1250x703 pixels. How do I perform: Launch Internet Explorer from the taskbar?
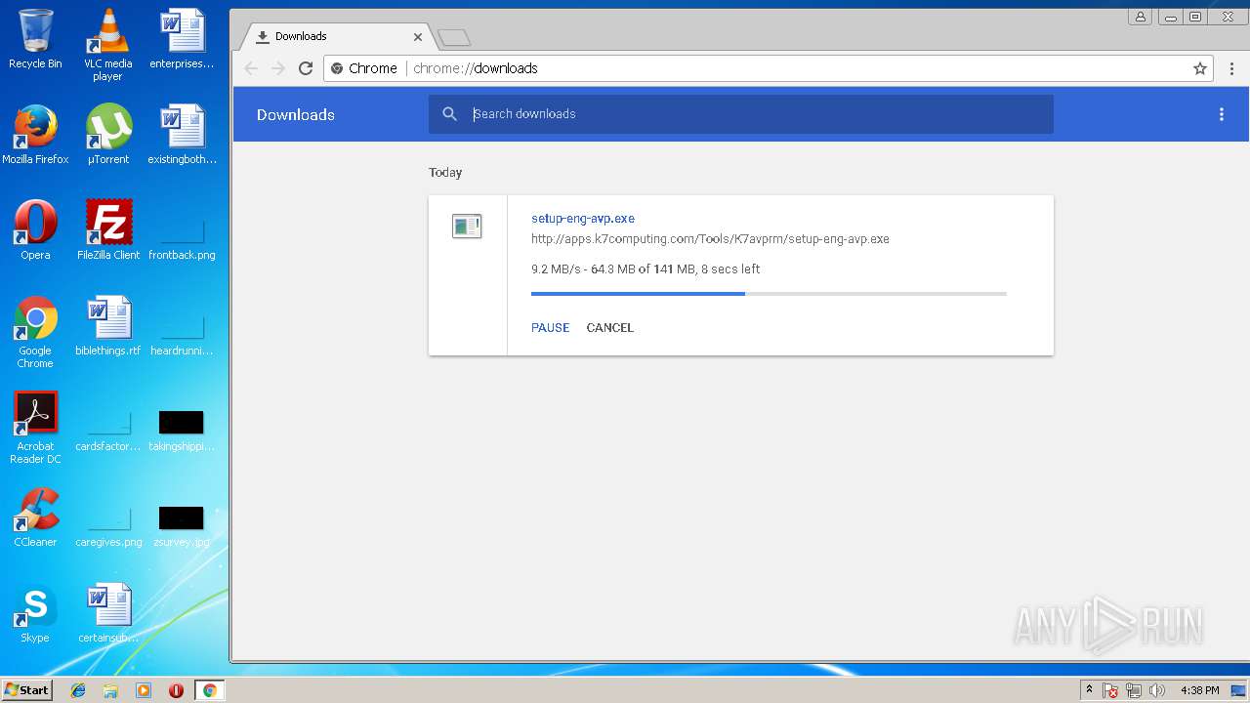pos(78,690)
